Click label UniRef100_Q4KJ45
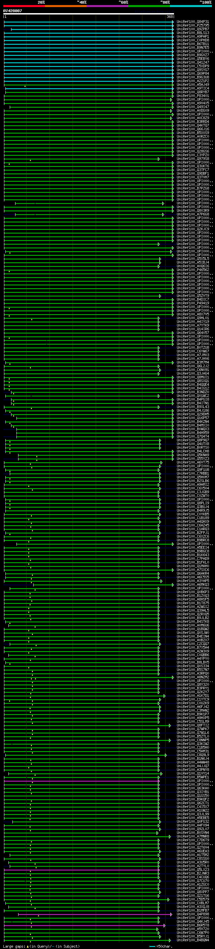 click(x=193, y=921)
